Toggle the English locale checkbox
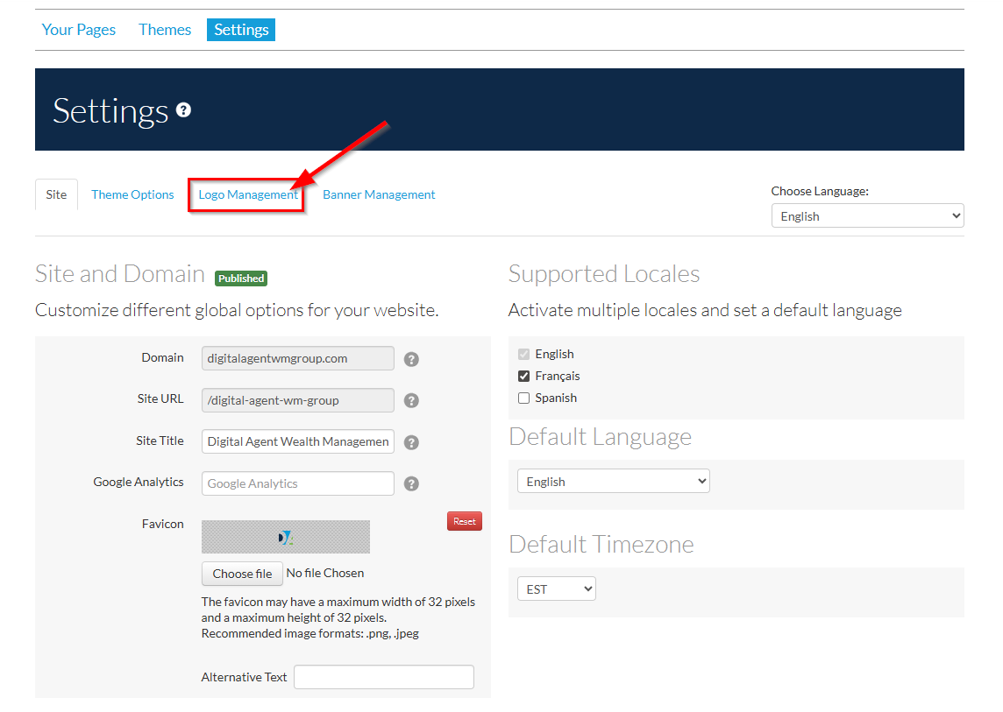 click(524, 354)
